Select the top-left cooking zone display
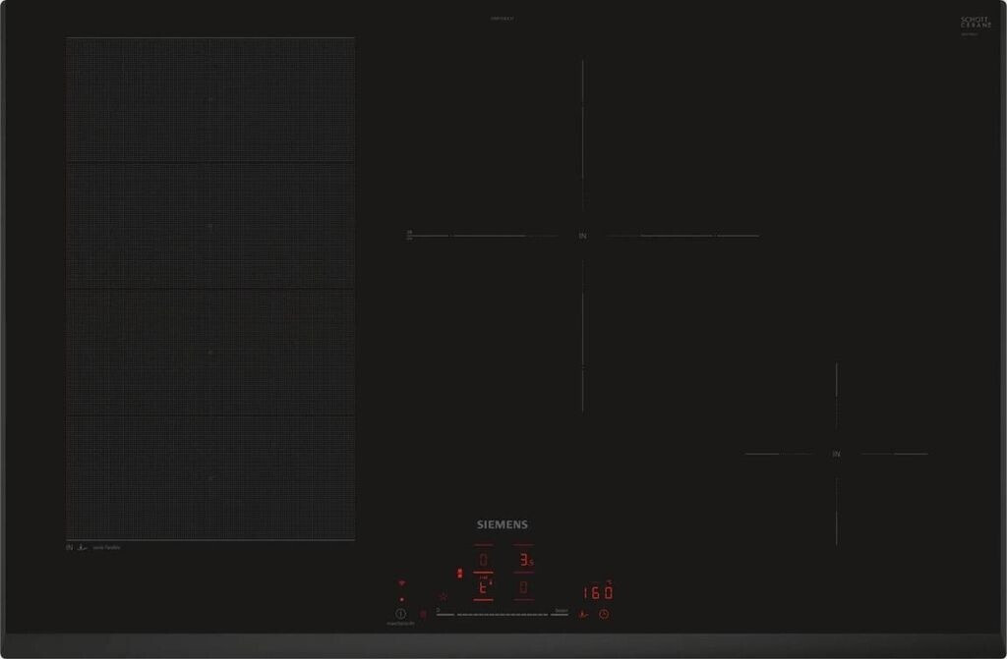 click(x=483, y=560)
